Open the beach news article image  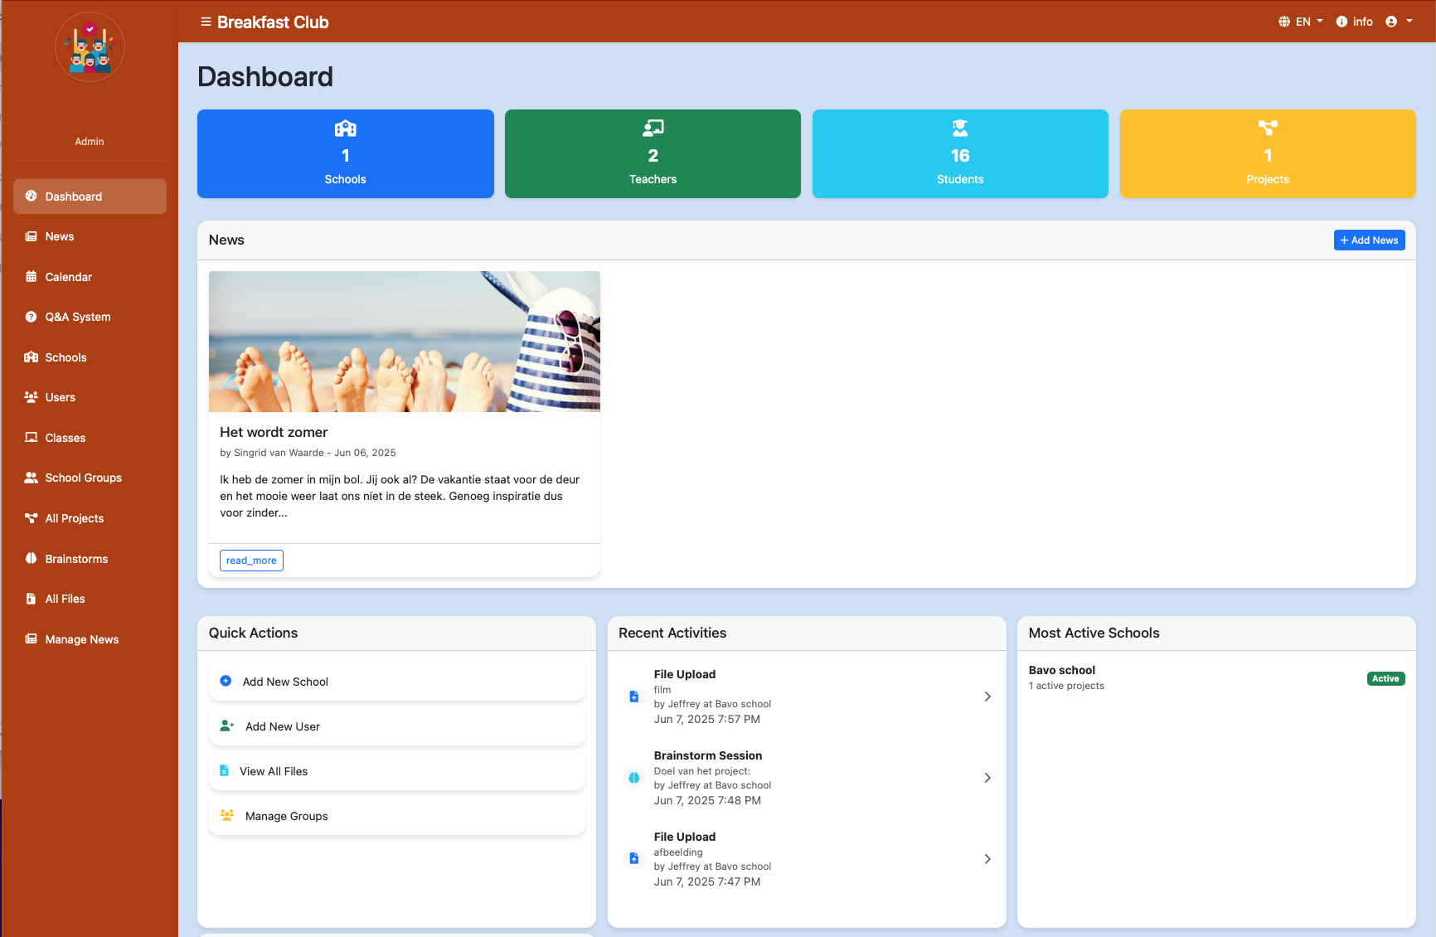(404, 342)
